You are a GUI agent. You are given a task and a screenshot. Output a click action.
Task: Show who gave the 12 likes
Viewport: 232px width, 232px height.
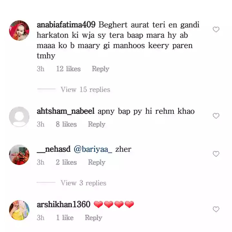pyautogui.click(x=68, y=69)
